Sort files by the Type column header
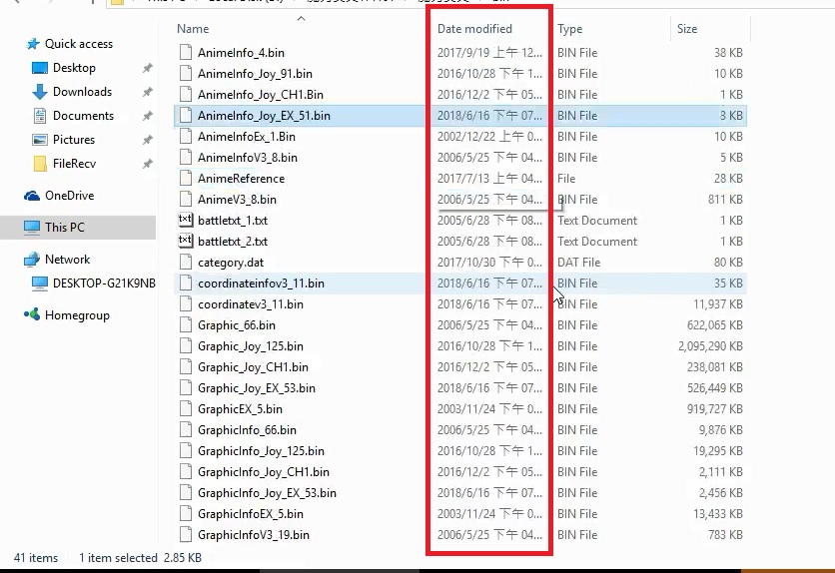The height and width of the screenshot is (573, 835). (569, 29)
